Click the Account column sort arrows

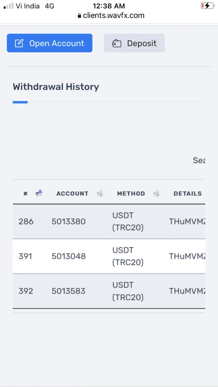pos(100,194)
